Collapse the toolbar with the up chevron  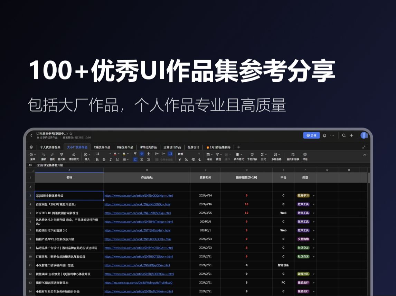pos(365,155)
